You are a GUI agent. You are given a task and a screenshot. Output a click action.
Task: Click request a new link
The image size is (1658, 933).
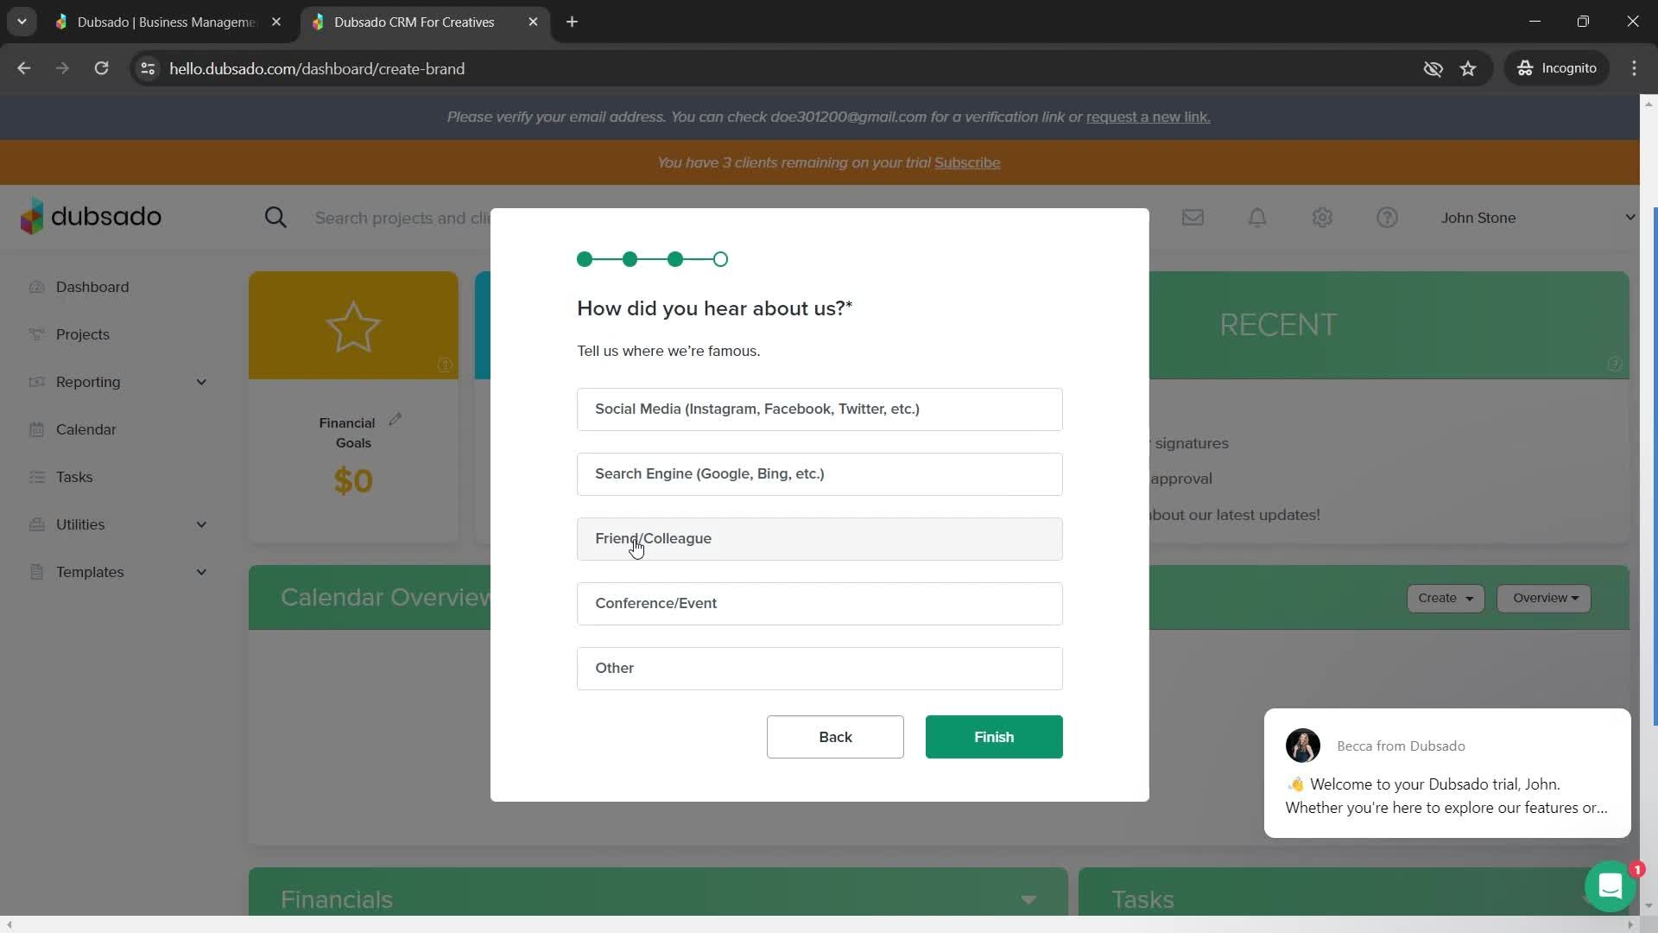click(1148, 117)
